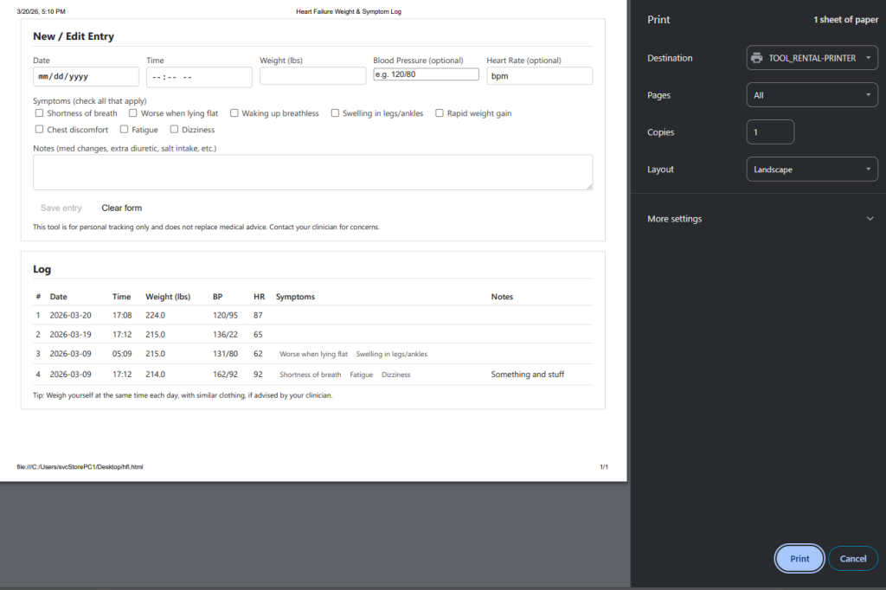886x590 pixels.
Task: Click the Notes text area
Action: pyautogui.click(x=313, y=172)
